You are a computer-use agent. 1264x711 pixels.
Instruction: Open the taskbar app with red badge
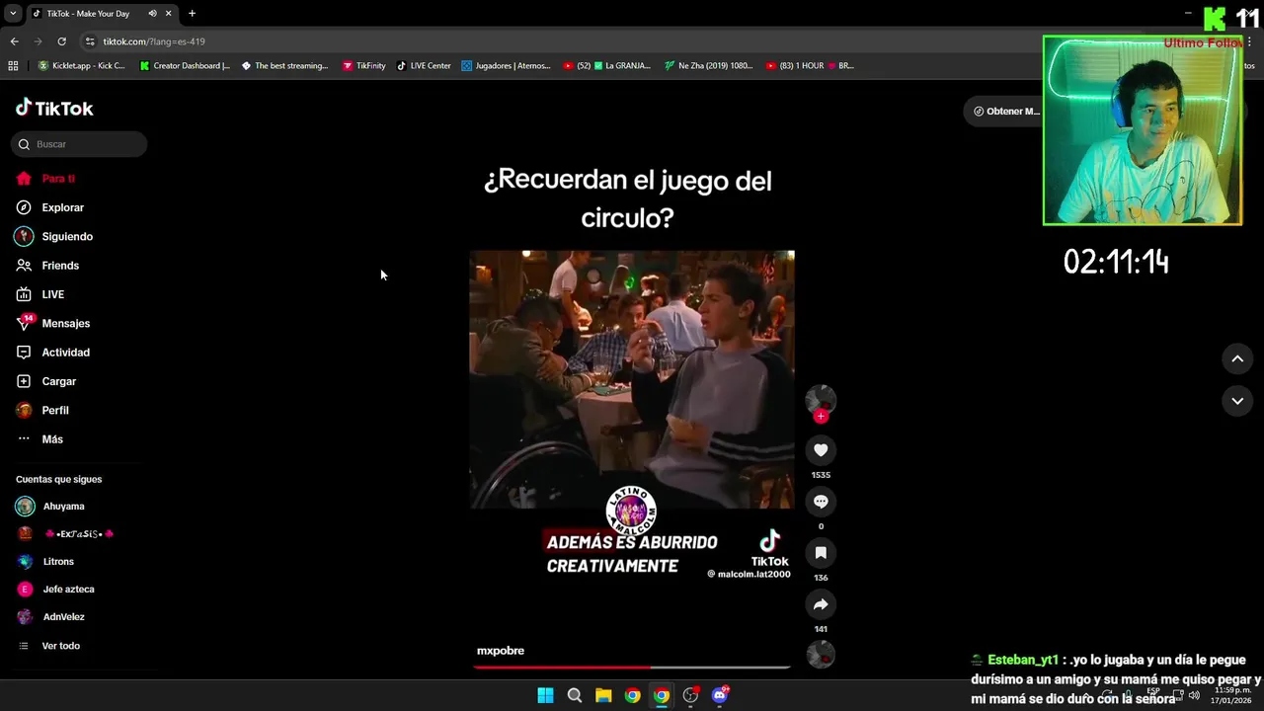pos(691,695)
